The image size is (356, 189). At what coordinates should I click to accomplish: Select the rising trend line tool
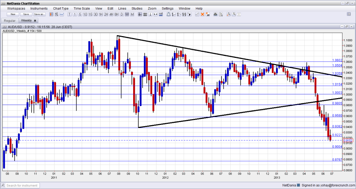pyautogui.click(x=174, y=14)
